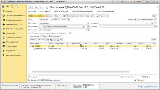Image resolution: width=160 pixels, height=90 pixels.
Task: Click the info icon in title bar
Action: point(147,1)
